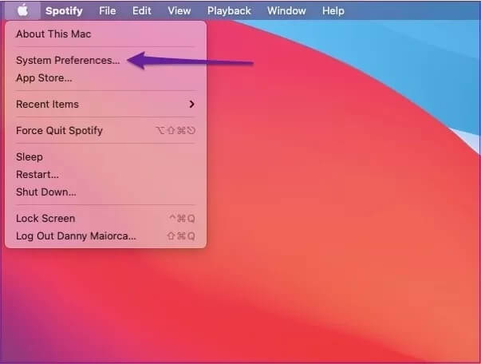Open System Preferences from the Apple menu
The image size is (481, 364).
[x=105, y=60]
